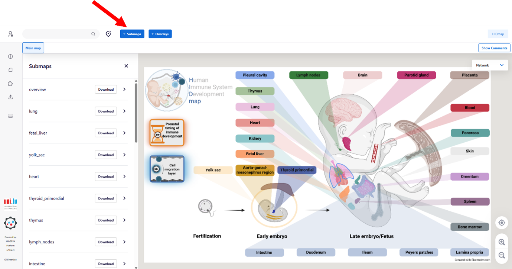Click the legend grid icon in sidebar
Screen dimensions: 512x269
[x=10, y=116]
